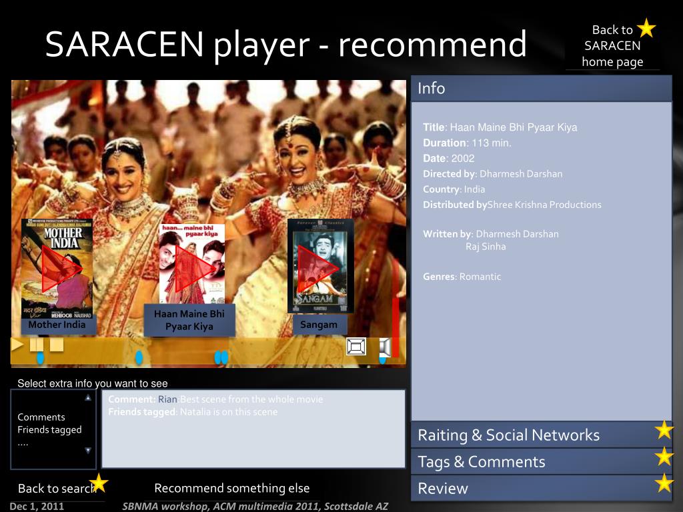This screenshot has width=683, height=512.
Task: Click the Play button on the player bar
Action: [x=17, y=345]
